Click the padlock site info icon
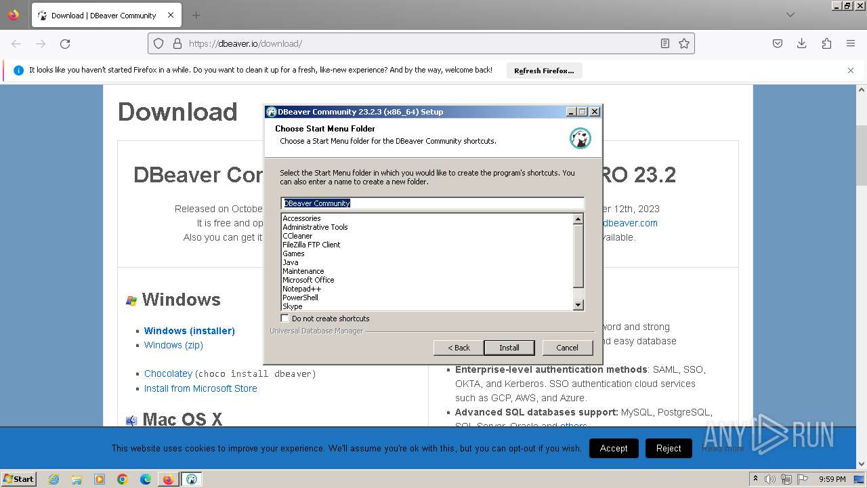The image size is (867, 488). 177,43
